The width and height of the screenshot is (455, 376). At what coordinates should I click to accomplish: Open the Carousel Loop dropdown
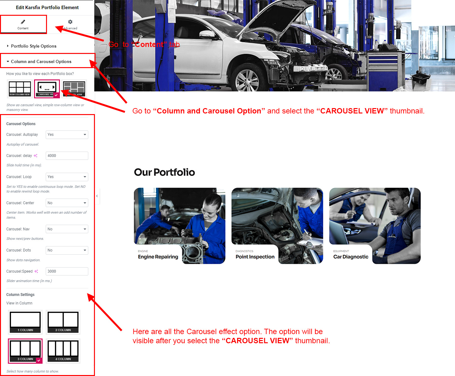pyautogui.click(x=67, y=177)
